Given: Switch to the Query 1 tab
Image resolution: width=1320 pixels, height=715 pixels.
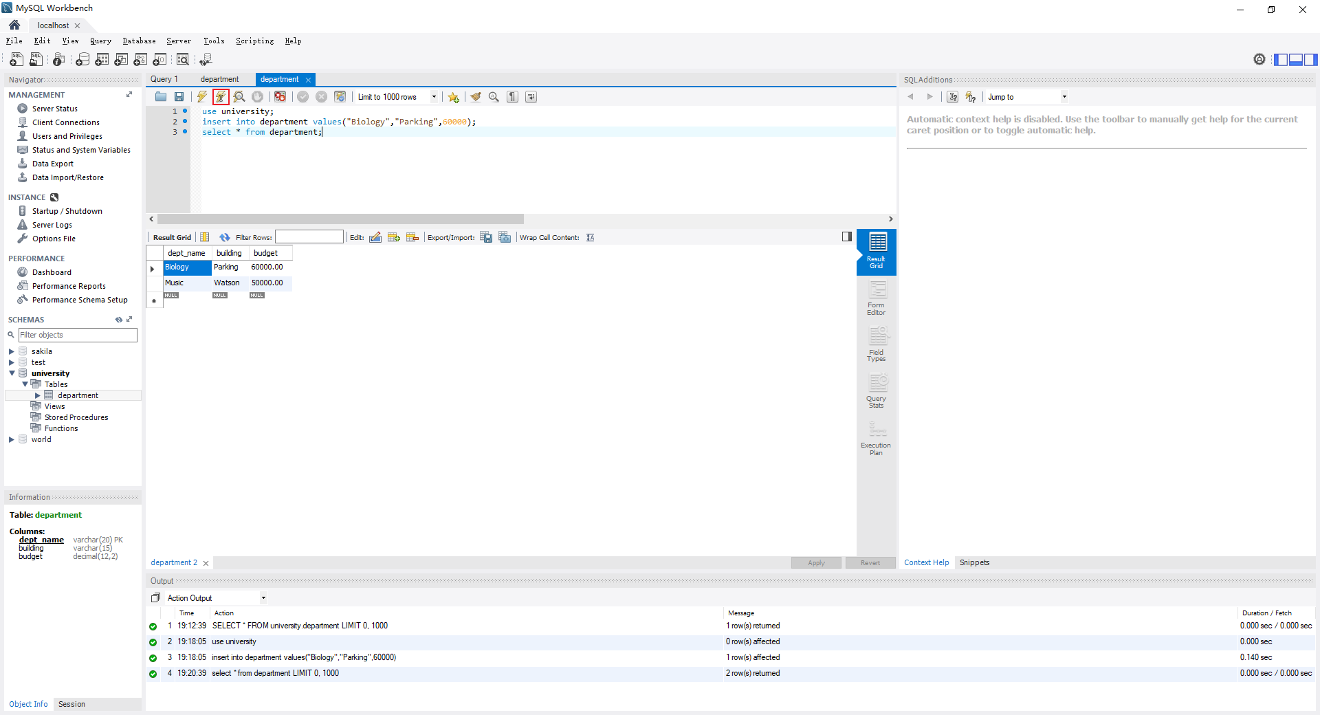Looking at the screenshot, I should click(x=164, y=79).
